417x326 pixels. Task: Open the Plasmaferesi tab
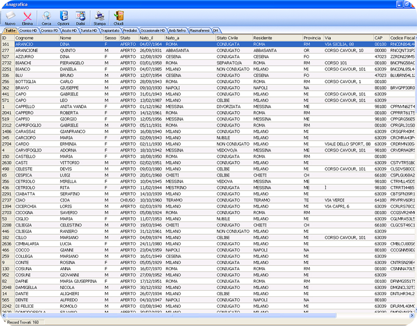pyautogui.click(x=199, y=31)
